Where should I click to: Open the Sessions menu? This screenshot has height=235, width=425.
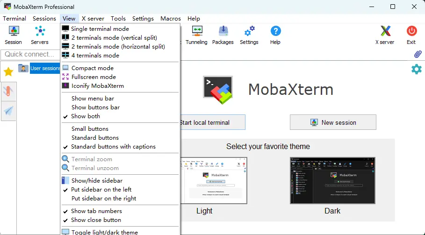point(44,18)
